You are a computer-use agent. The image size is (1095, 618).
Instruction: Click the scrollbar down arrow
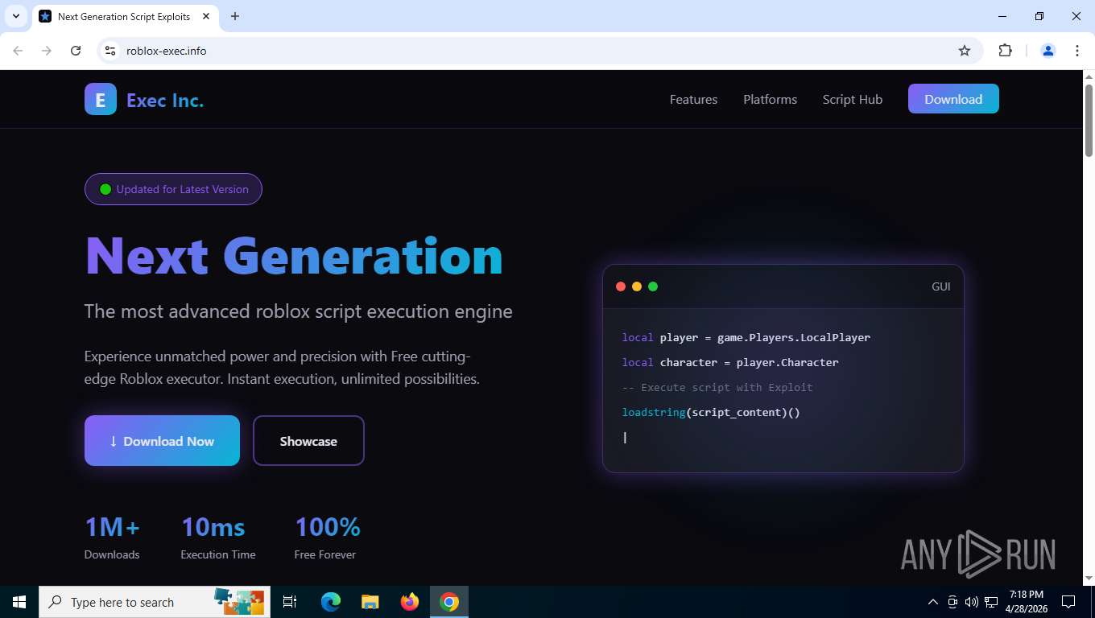pyautogui.click(x=1089, y=578)
